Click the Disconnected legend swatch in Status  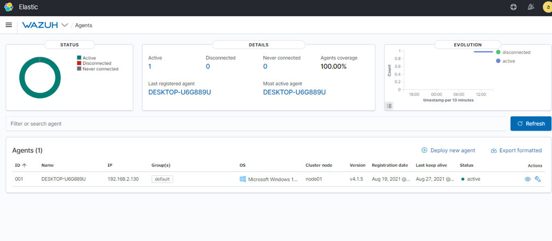click(x=79, y=63)
